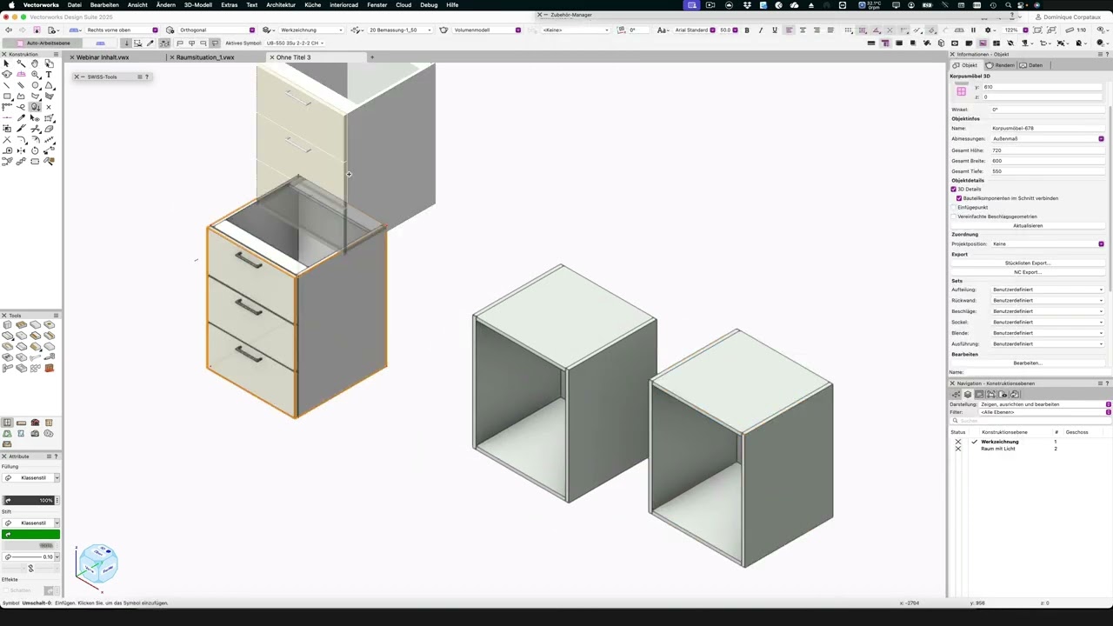Open the Rendern tab in Informationen palette

pyautogui.click(x=1000, y=65)
